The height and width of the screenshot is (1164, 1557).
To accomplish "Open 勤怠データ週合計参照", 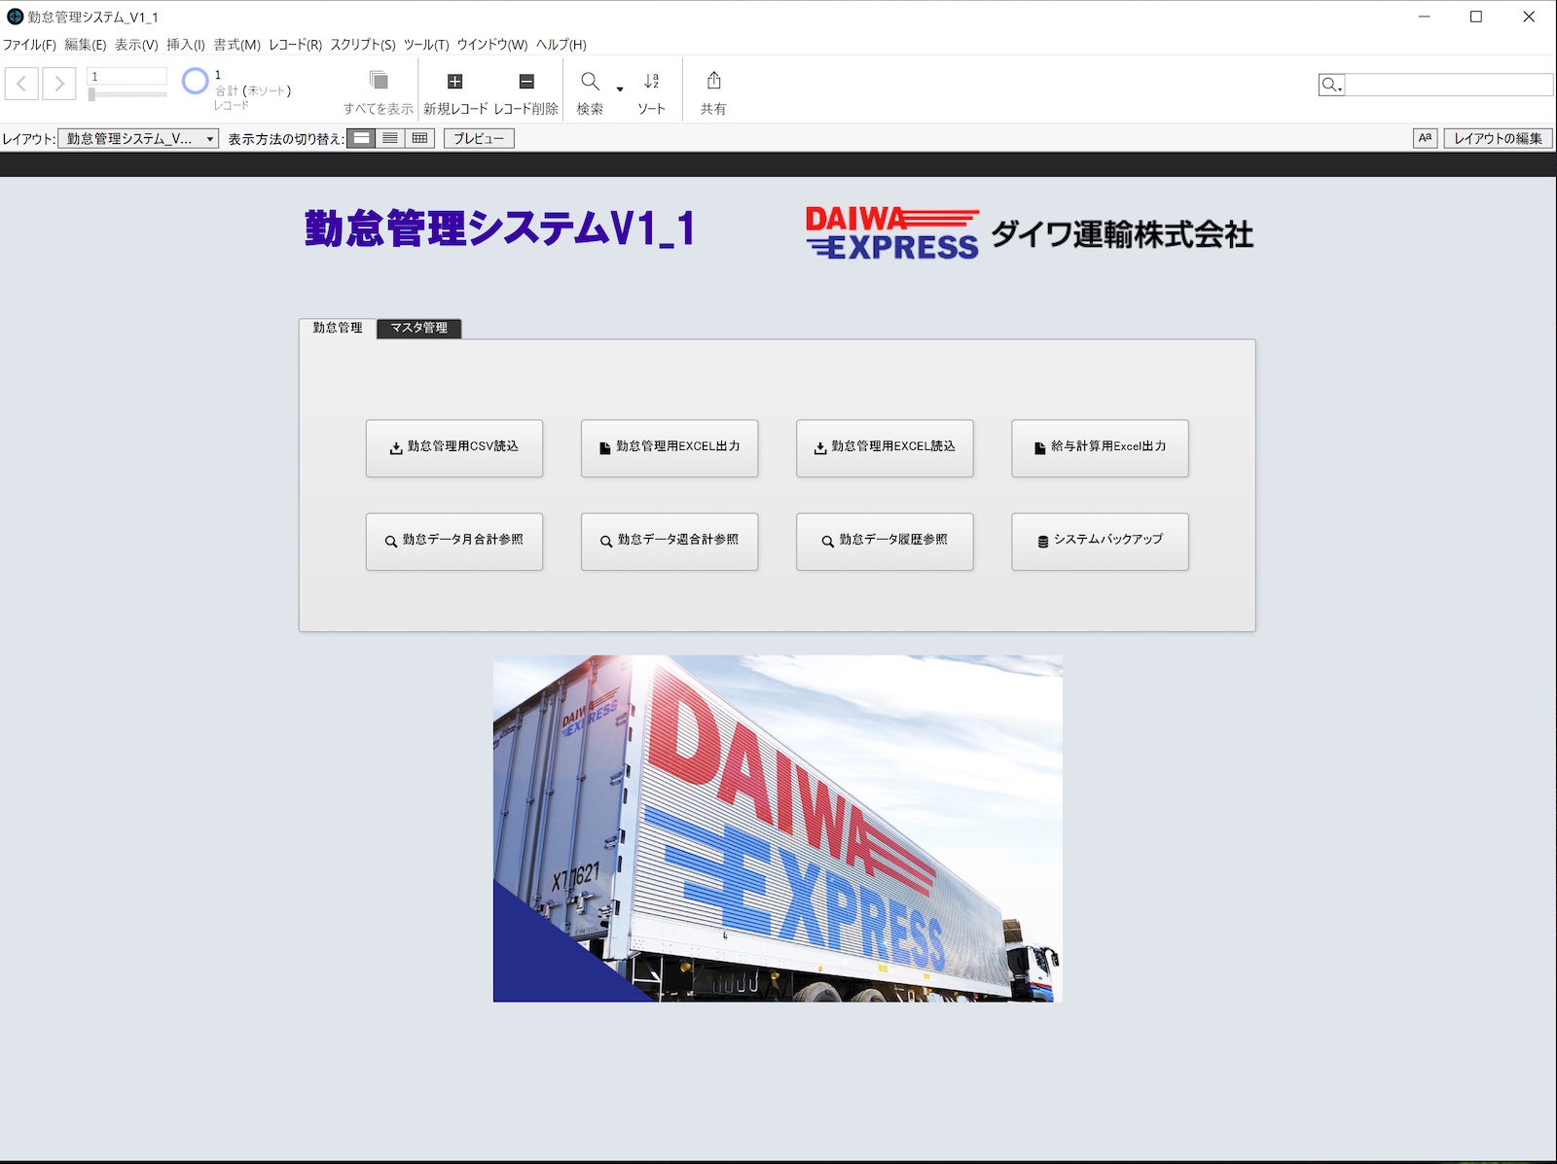I will (x=670, y=542).
